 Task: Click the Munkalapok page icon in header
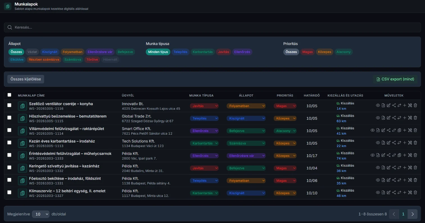8,6
